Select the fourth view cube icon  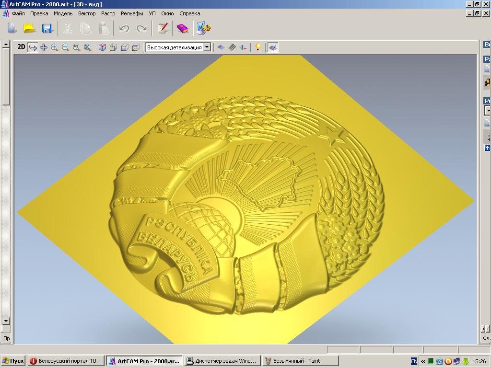point(136,47)
